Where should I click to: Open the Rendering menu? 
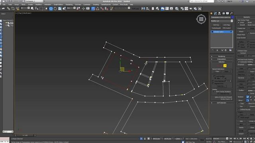coord(69,4)
